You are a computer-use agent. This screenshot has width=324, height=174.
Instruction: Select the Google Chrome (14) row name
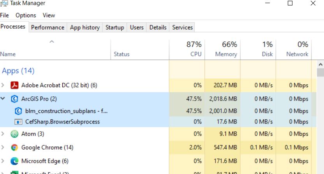pyautogui.click(x=48, y=148)
